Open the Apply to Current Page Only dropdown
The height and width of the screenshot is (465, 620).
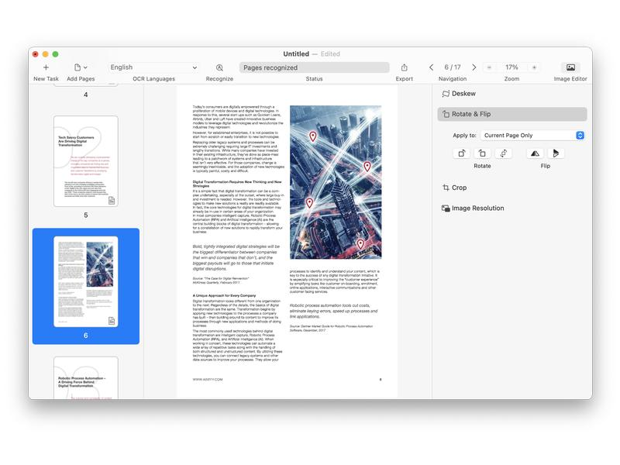(x=532, y=135)
